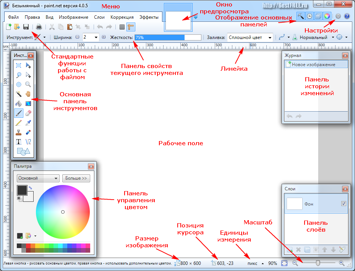The width and height of the screenshot is (355, 271).
Task: Pick the Pencil tool
Action: tap(19, 123)
